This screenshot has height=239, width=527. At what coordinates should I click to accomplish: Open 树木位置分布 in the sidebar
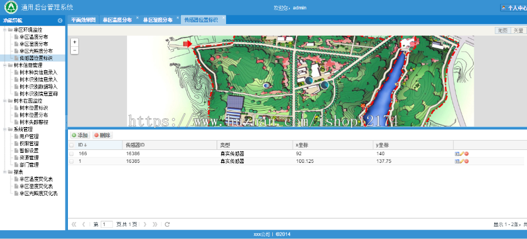(x=33, y=115)
